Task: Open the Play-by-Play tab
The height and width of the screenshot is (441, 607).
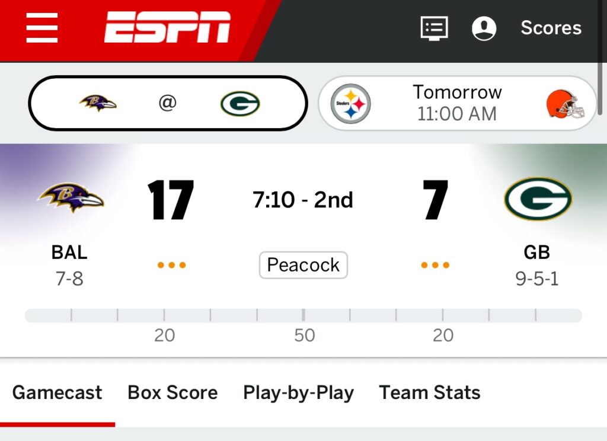Action: pos(298,392)
